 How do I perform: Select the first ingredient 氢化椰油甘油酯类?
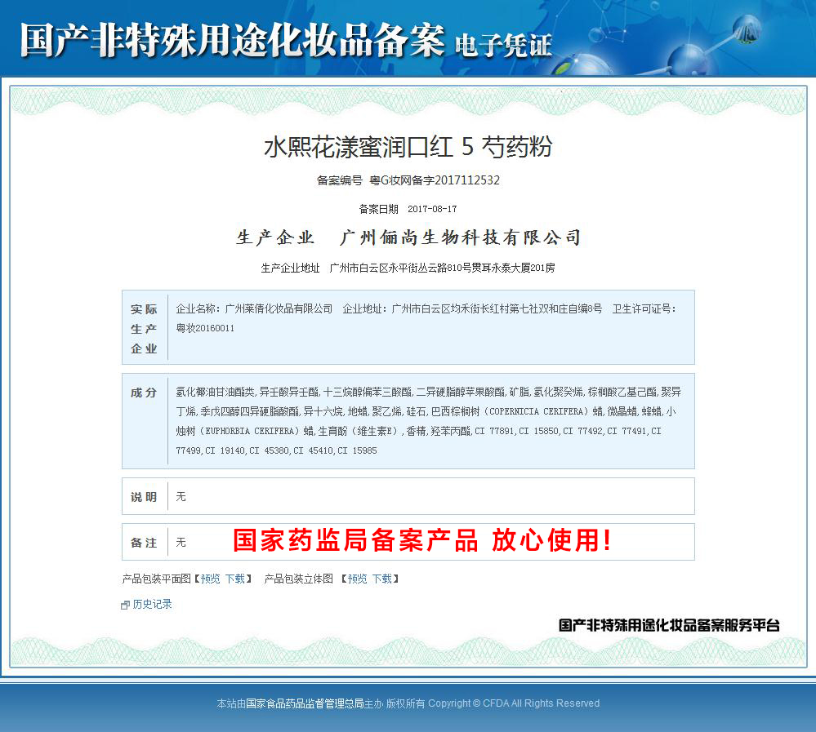[216, 392]
